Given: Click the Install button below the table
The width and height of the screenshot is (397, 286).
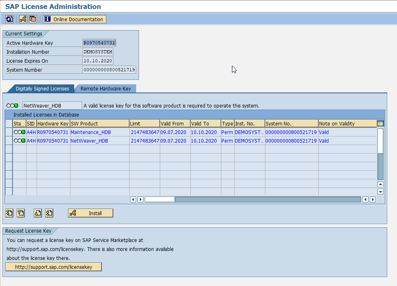Looking at the screenshot, I should (x=90, y=213).
